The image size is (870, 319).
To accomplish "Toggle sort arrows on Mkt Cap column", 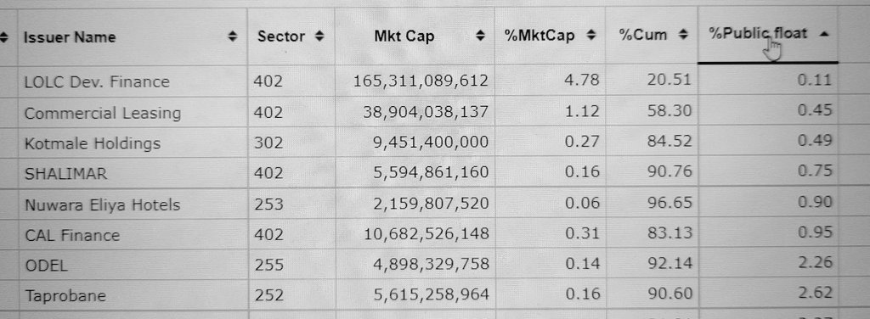I will pos(481,36).
